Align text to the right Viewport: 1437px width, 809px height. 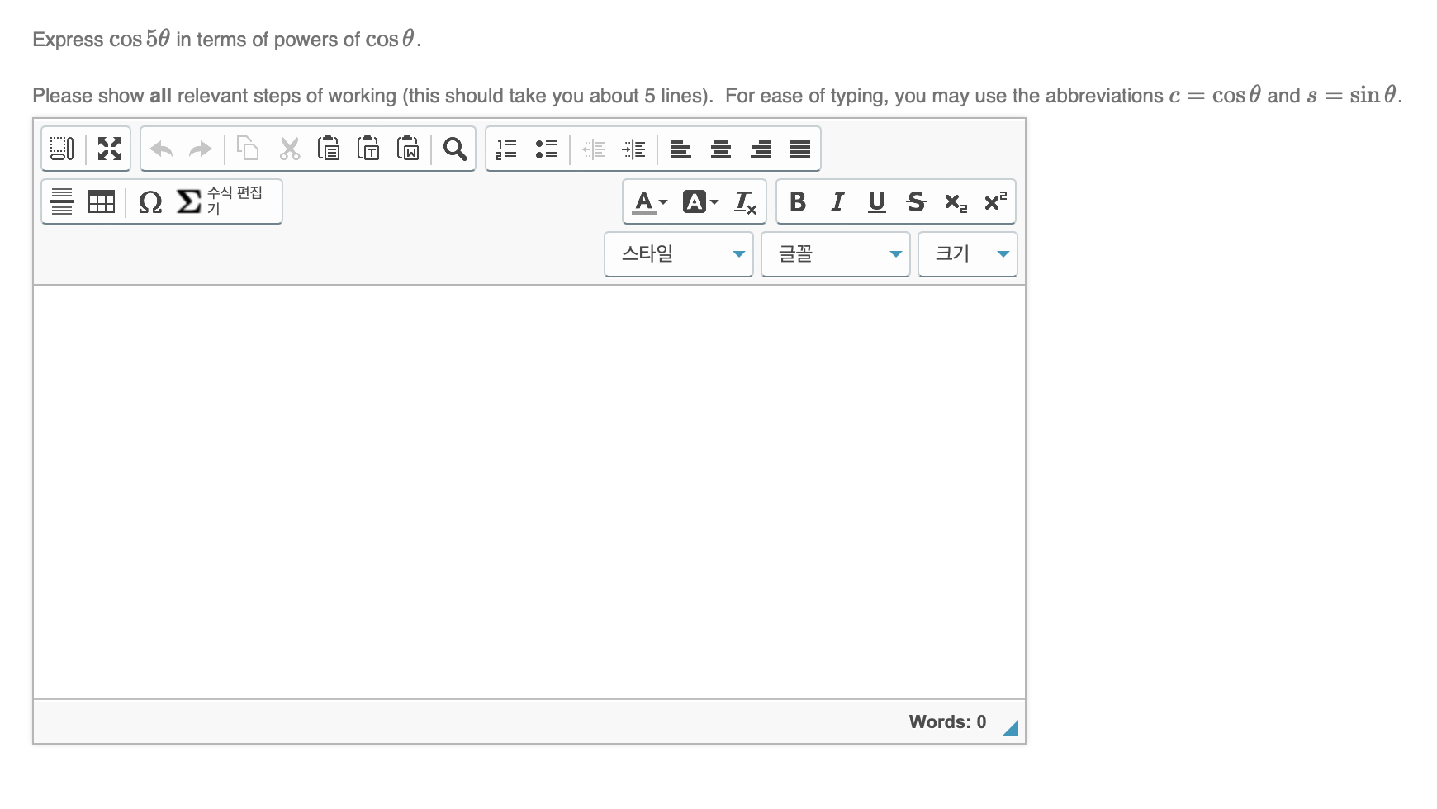761,149
